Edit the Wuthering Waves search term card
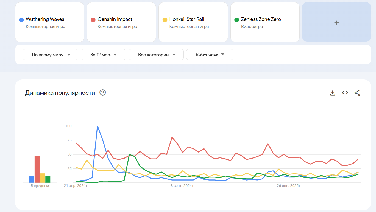 point(50,22)
